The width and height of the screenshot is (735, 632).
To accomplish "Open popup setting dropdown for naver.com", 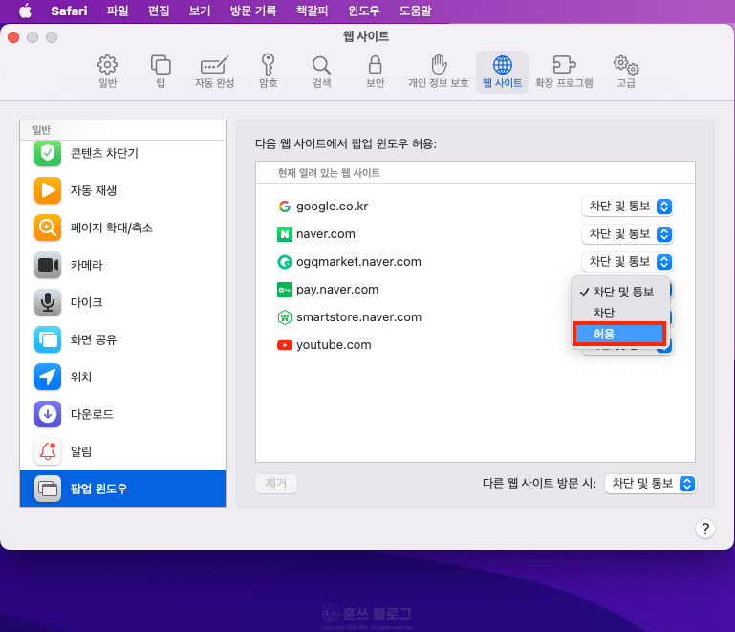I will pos(627,234).
